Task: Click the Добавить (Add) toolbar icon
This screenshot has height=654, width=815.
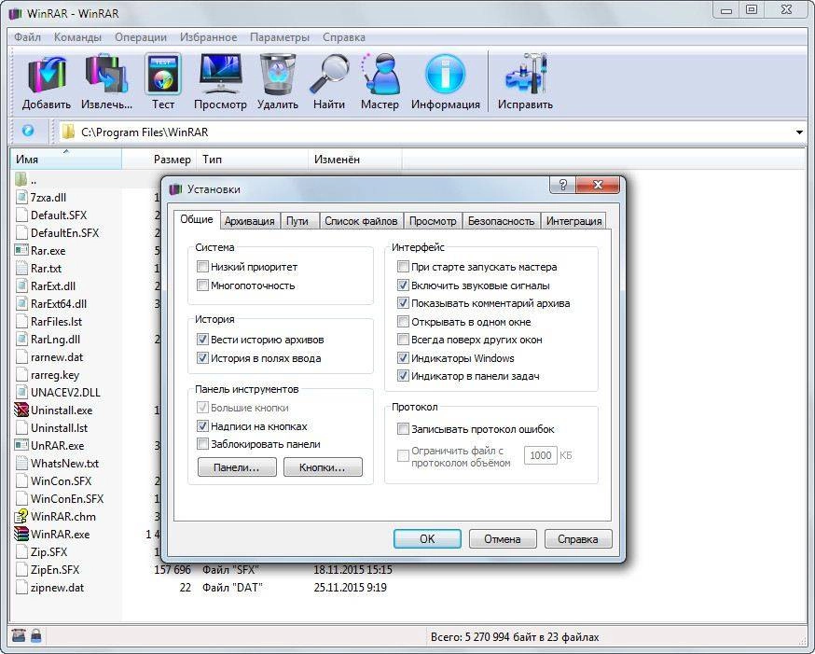Action: (47, 76)
